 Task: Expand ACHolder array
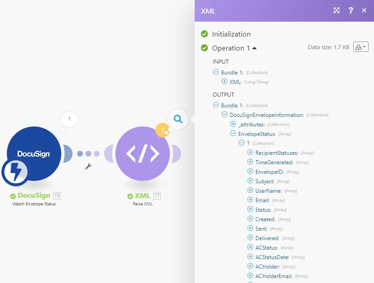point(250,266)
